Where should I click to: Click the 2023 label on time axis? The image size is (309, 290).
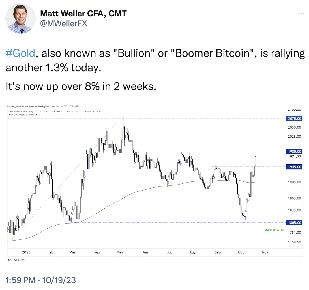26,252
